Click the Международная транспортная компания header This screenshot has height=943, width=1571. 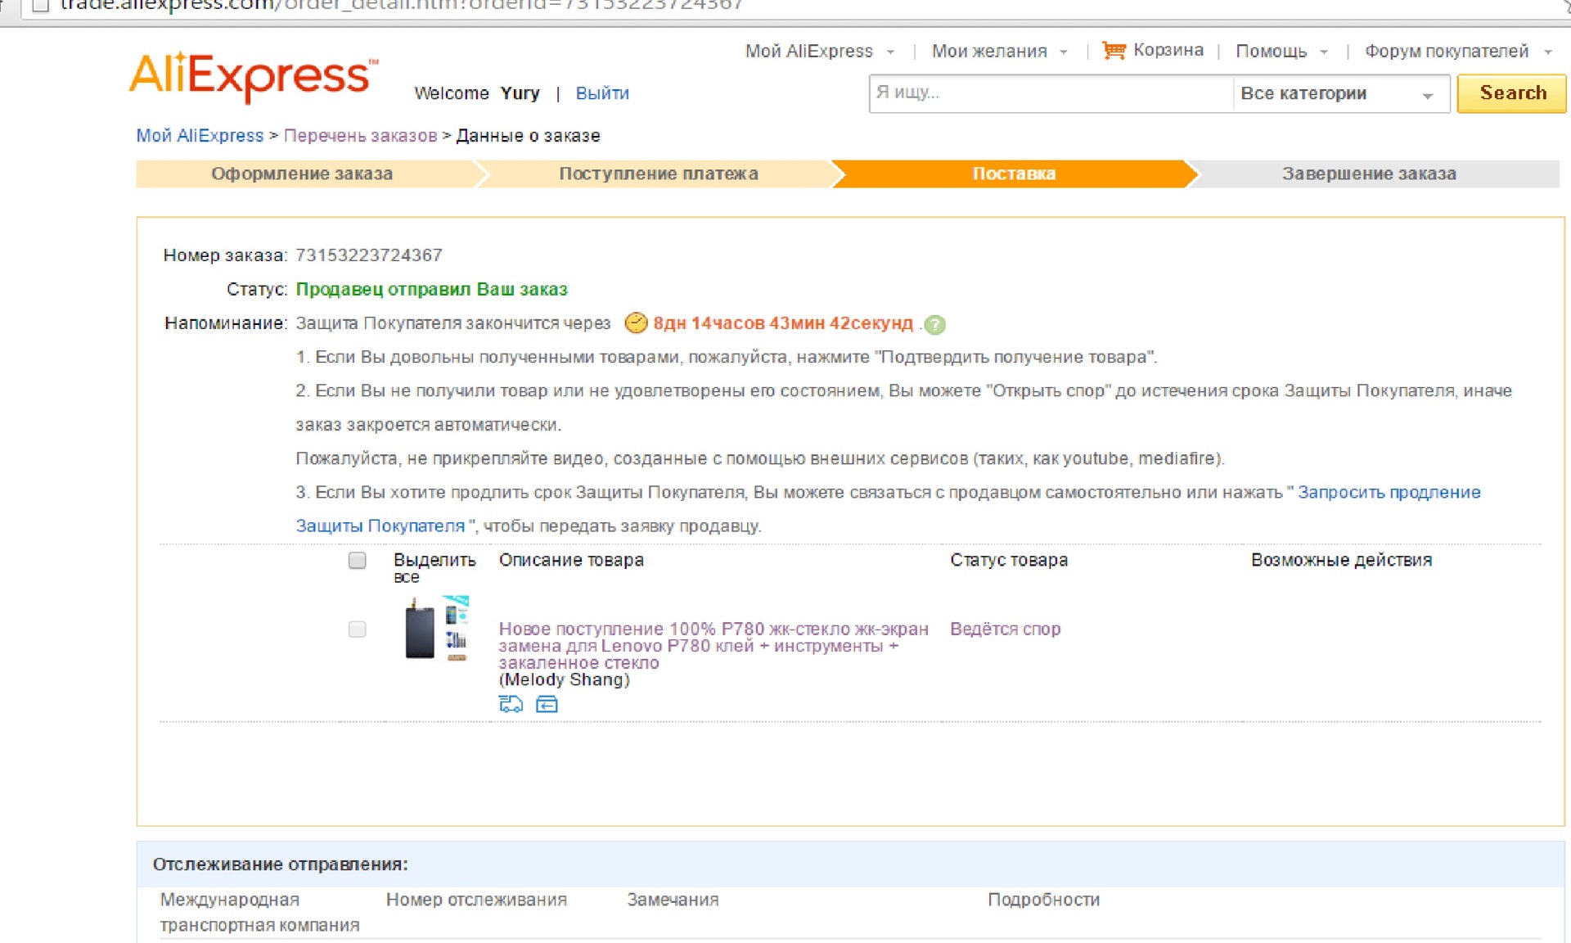click(259, 912)
